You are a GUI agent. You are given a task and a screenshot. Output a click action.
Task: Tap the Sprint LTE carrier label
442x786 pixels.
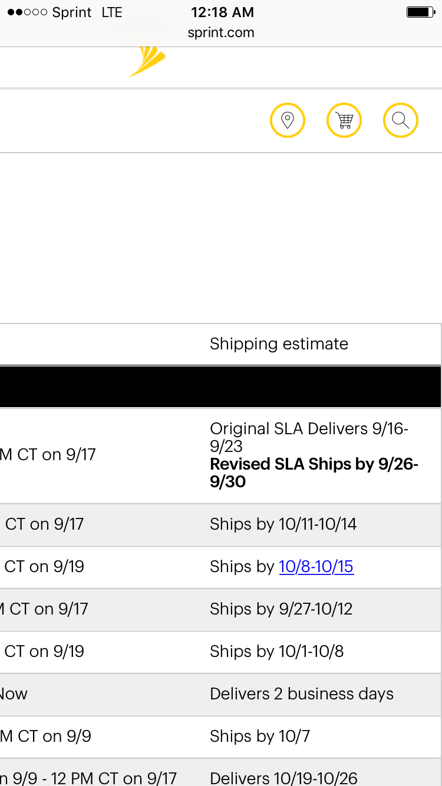click(x=87, y=12)
